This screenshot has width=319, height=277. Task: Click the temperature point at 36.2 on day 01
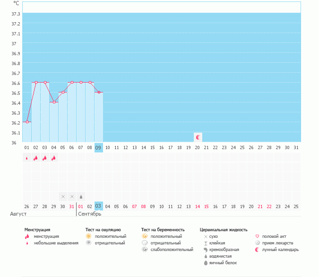tap(27, 122)
